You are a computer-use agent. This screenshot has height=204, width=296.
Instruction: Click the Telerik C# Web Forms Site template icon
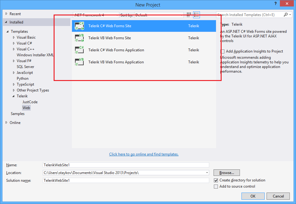pyautogui.click(x=79, y=26)
